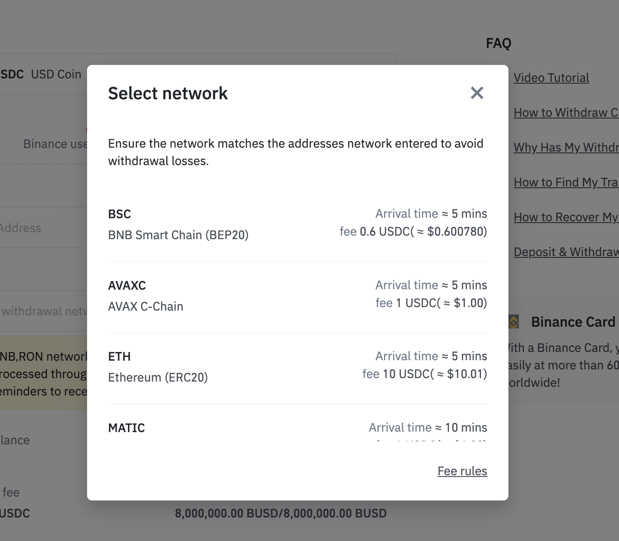Click the BSC arrival time 5 mins text
The image size is (619, 541).
[431, 213]
